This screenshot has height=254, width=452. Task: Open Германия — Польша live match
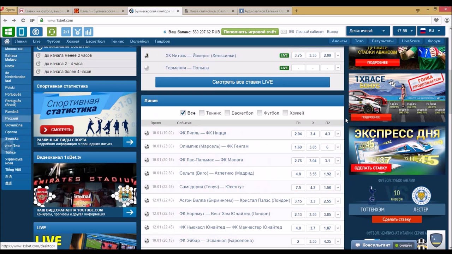pos(187,68)
